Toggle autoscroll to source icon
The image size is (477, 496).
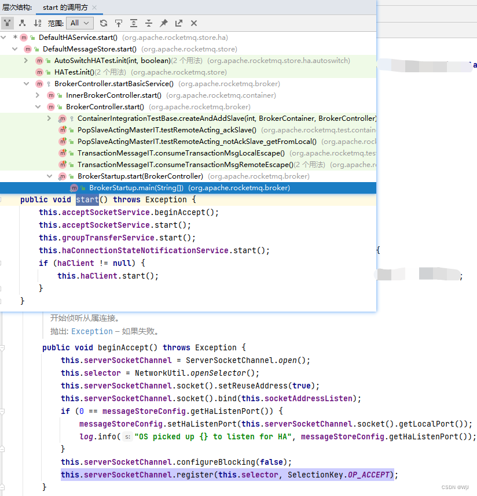[119, 23]
